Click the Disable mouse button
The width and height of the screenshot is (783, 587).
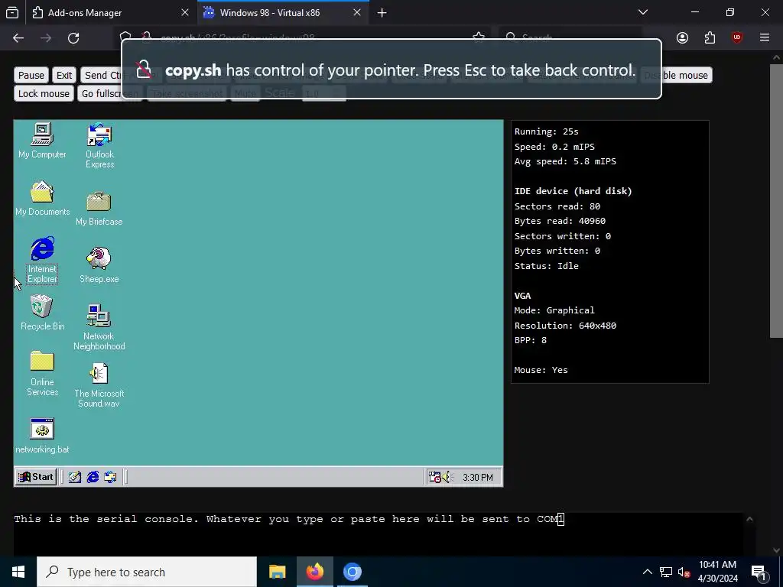tap(676, 76)
